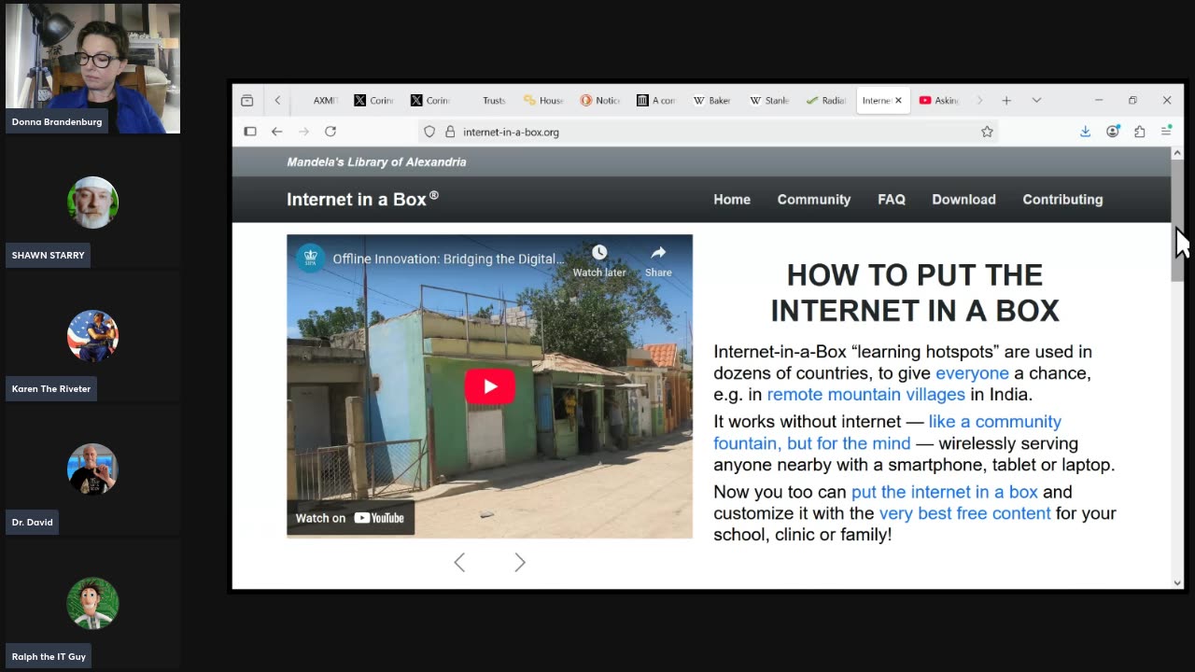This screenshot has height=672, width=1195.
Task: Switch to the Notice tab
Action: pyautogui.click(x=599, y=100)
